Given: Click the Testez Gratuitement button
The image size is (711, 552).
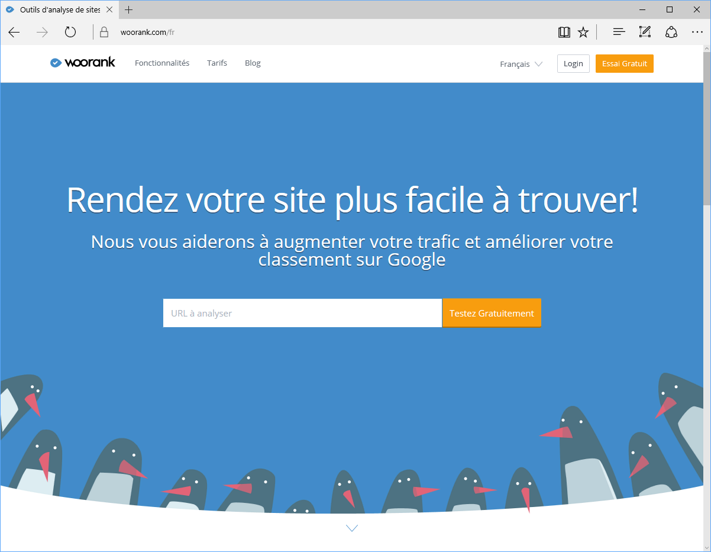Looking at the screenshot, I should [492, 313].
